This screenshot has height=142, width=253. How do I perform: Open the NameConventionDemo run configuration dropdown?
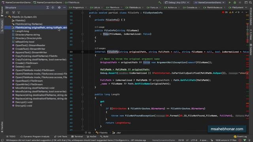point(209,2)
